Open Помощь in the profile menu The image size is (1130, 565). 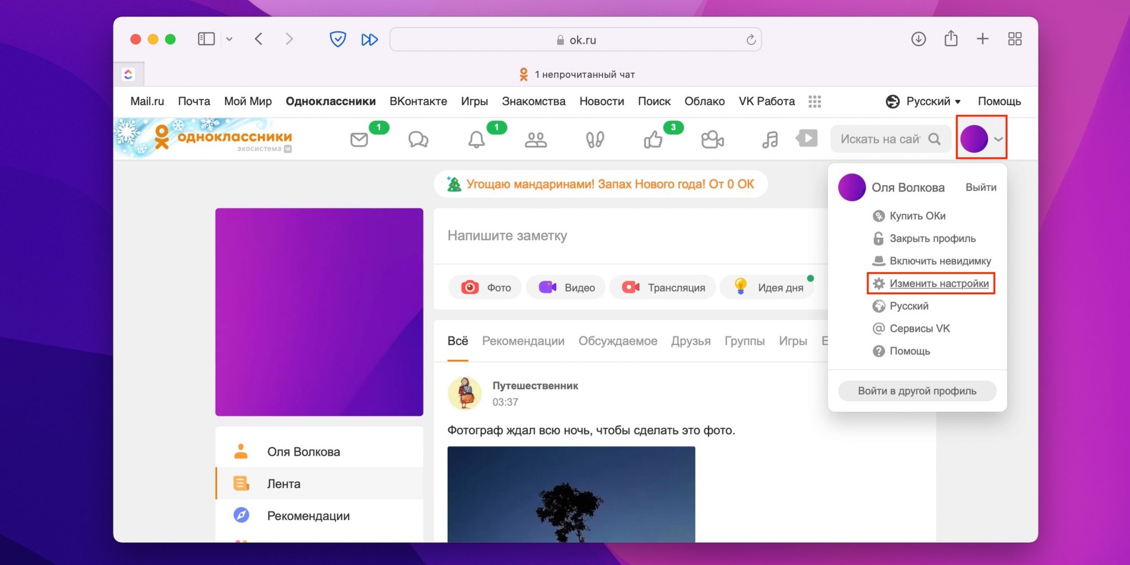point(902,351)
